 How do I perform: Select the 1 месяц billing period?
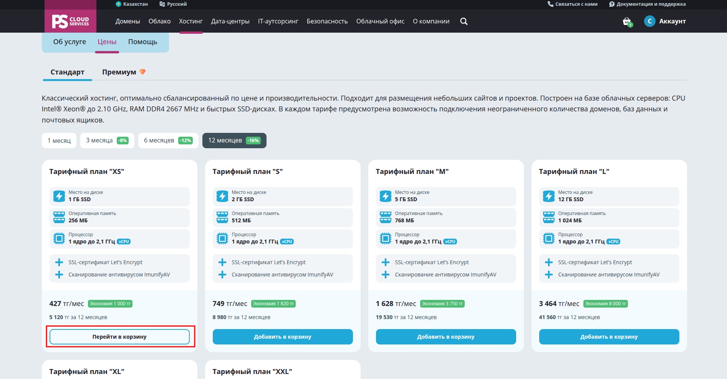click(x=59, y=141)
